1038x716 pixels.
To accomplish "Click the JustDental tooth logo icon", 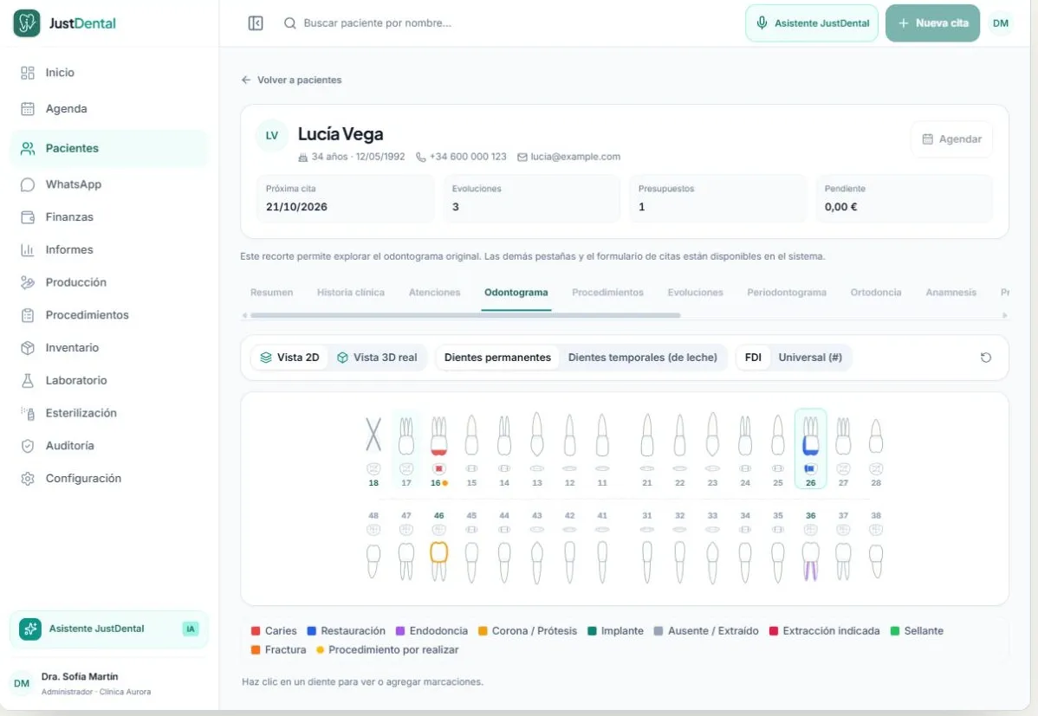I will (x=27, y=23).
